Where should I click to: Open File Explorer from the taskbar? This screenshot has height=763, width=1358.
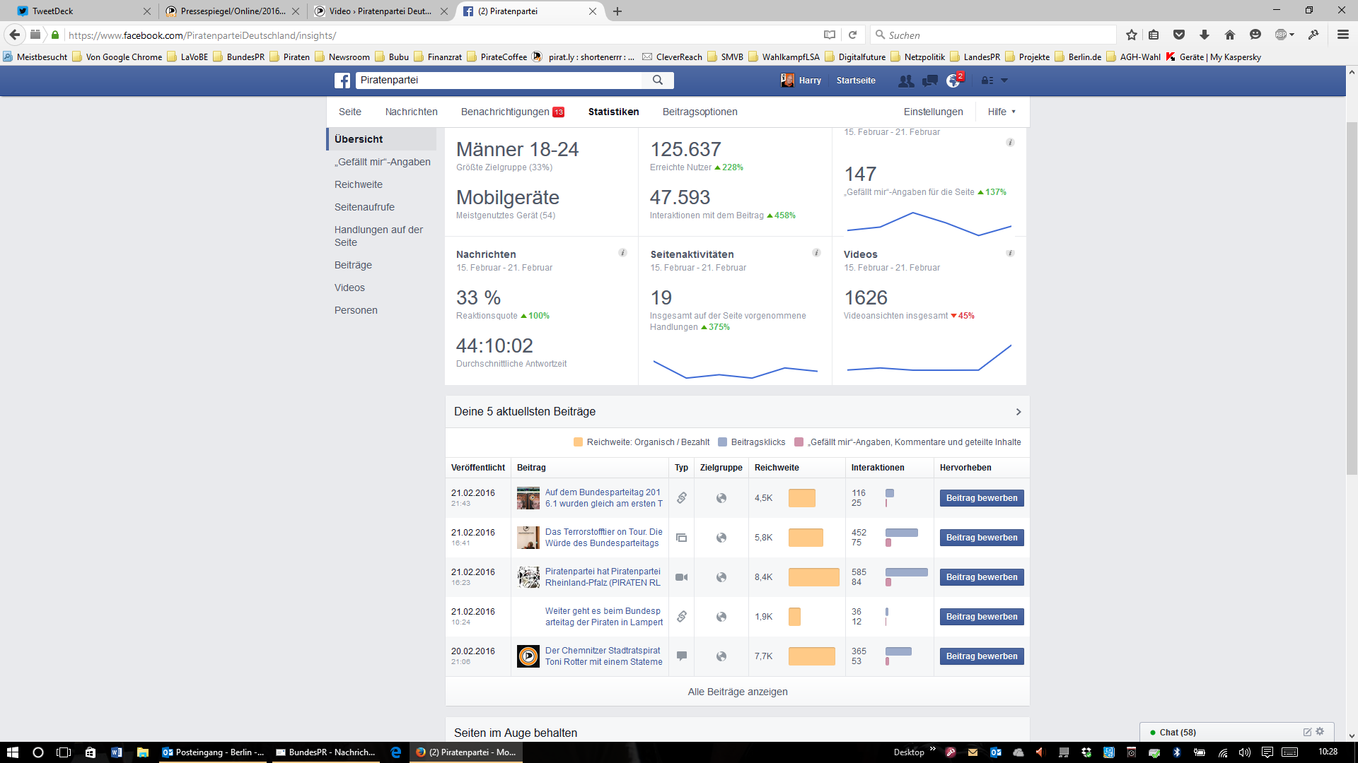142,752
